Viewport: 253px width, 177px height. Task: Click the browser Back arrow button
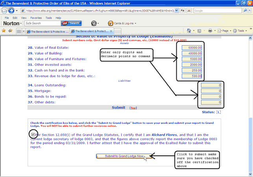click(5, 11)
